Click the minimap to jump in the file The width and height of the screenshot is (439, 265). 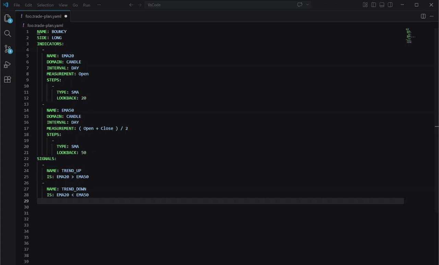[x=409, y=36]
